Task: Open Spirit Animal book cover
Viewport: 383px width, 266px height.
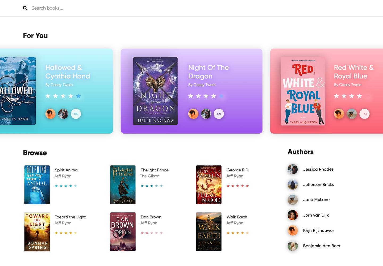Action: [37, 185]
